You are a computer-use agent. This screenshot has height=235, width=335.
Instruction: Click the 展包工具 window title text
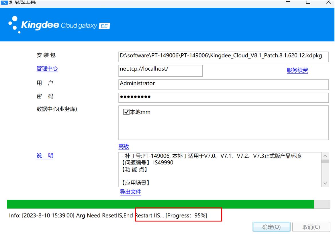[22, 2]
